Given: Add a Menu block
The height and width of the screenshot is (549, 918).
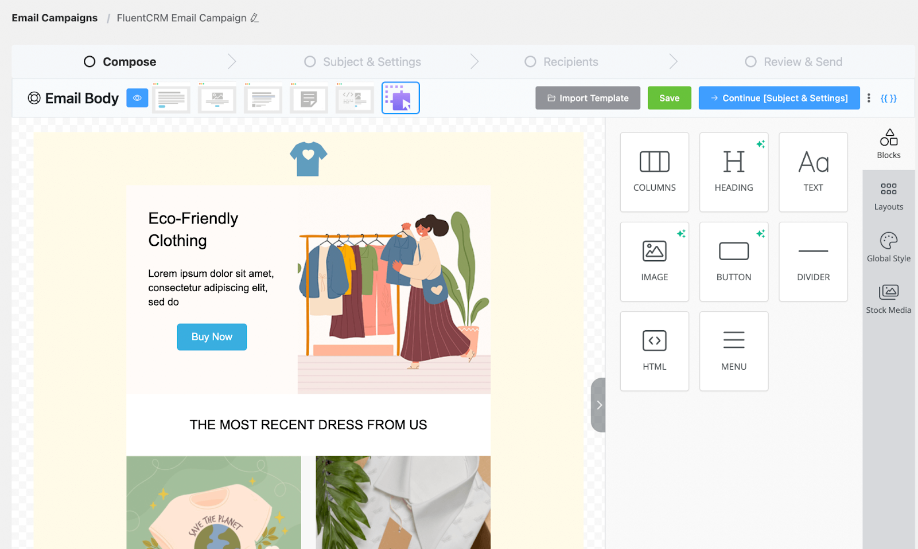Looking at the screenshot, I should pos(734,351).
